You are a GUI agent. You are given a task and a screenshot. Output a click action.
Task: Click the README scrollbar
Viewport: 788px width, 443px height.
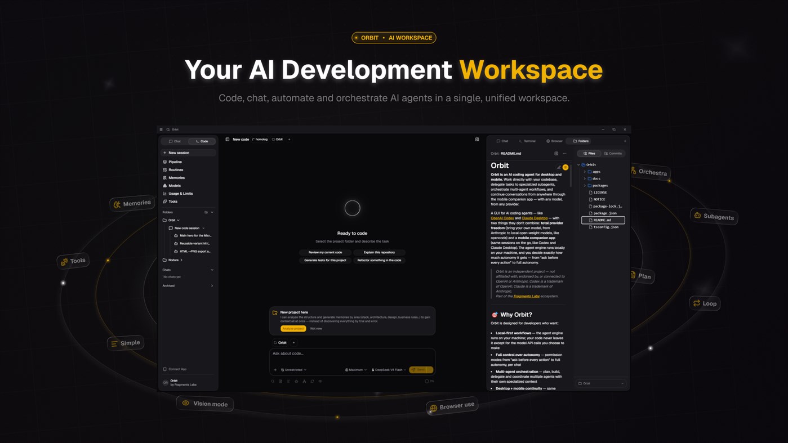(x=571, y=174)
